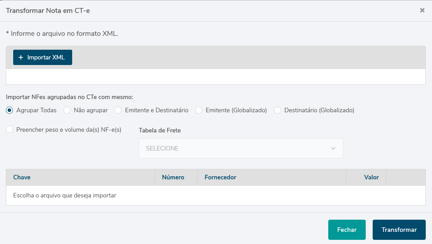Click the chevron arrow in SELECIONE dropdown
The image size is (432, 244).
333,148
